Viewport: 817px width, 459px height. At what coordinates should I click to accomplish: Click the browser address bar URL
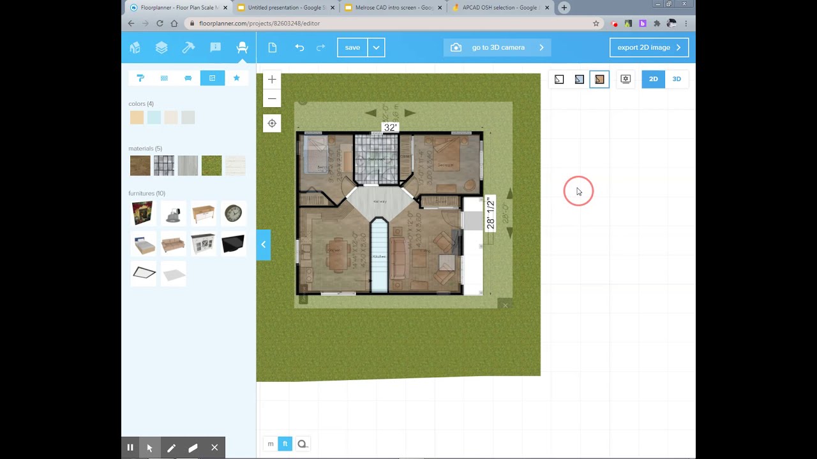(259, 24)
